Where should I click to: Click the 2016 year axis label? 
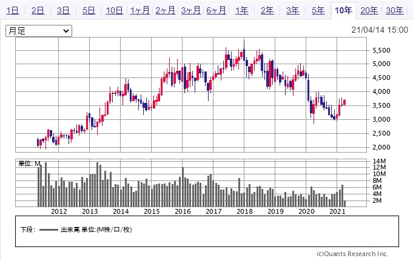click(183, 211)
